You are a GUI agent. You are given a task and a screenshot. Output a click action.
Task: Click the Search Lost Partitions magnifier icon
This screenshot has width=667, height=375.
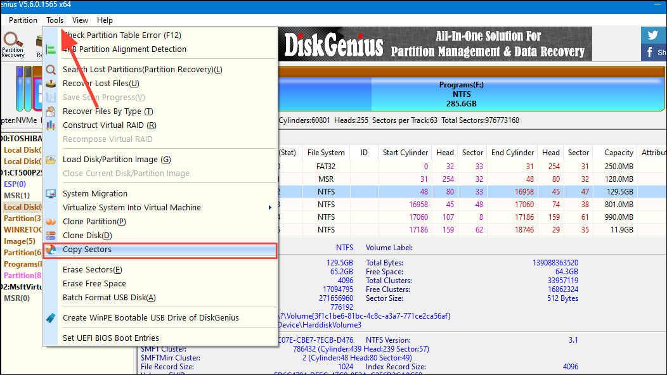51,69
